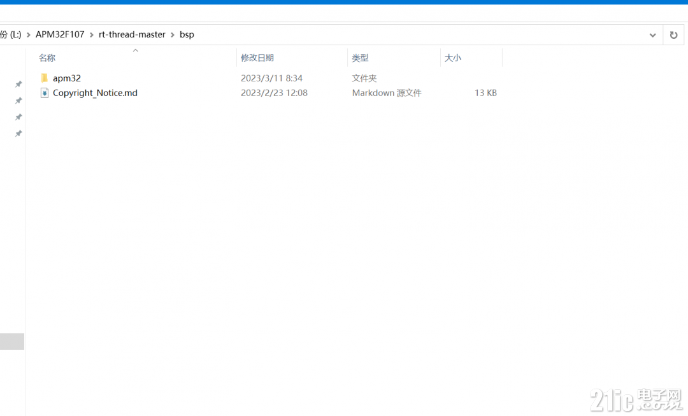Sort by 类型 column header
This screenshot has height=416, width=688.
tap(360, 58)
